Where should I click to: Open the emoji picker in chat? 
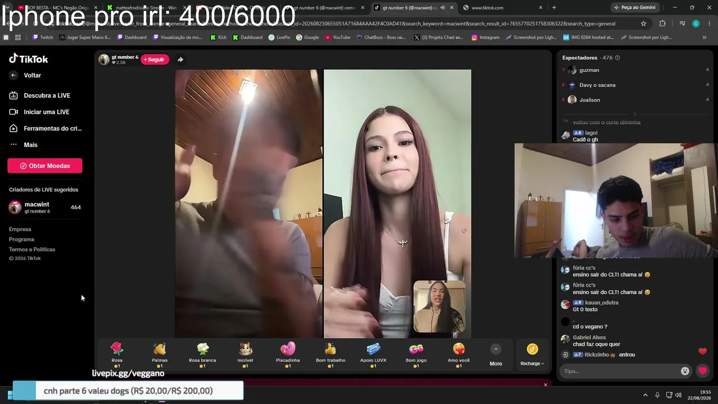[x=685, y=371]
